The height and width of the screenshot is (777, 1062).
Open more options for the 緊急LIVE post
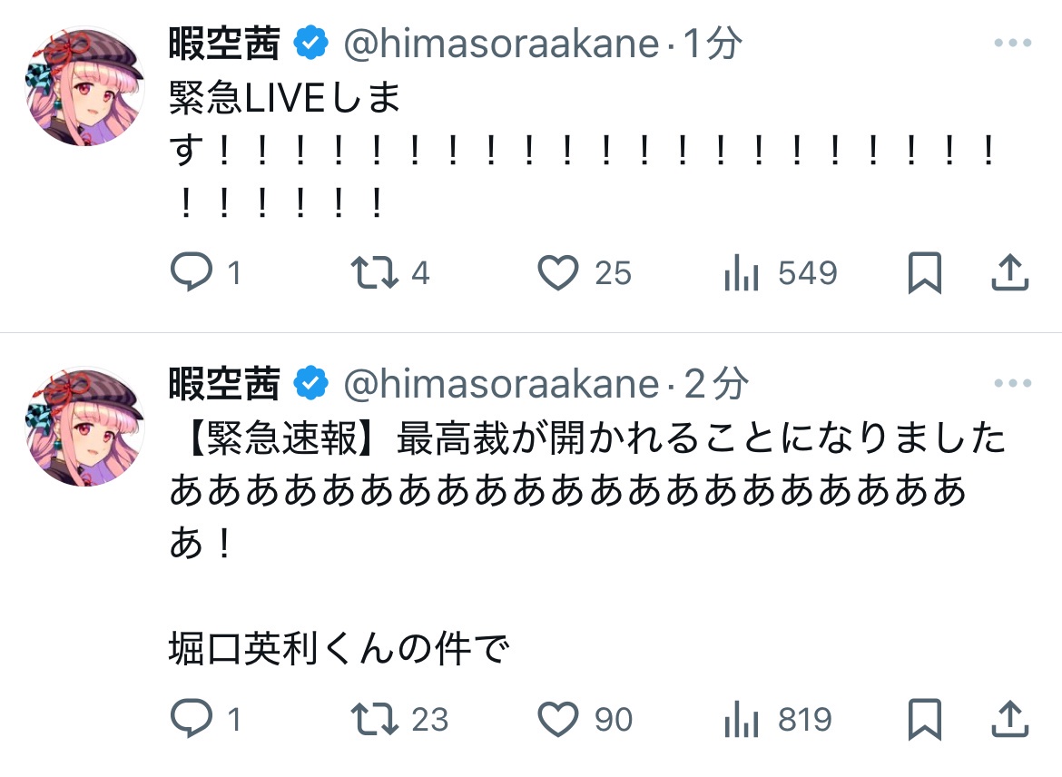tap(1012, 43)
